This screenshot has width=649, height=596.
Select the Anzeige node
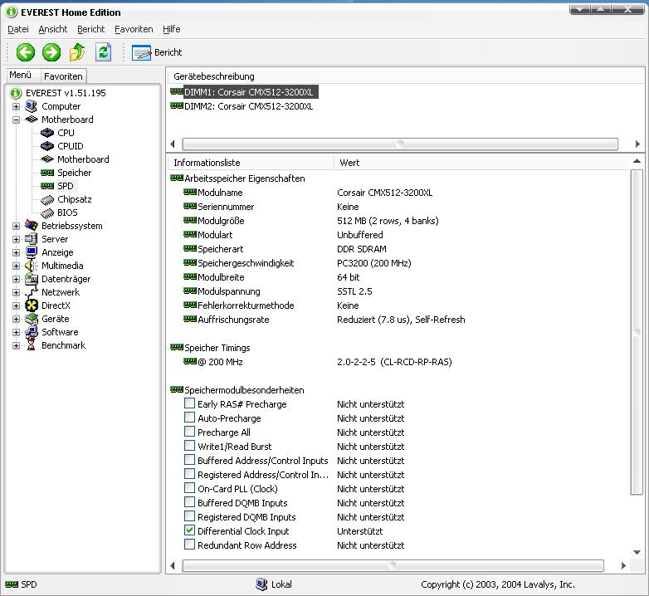pos(57,252)
